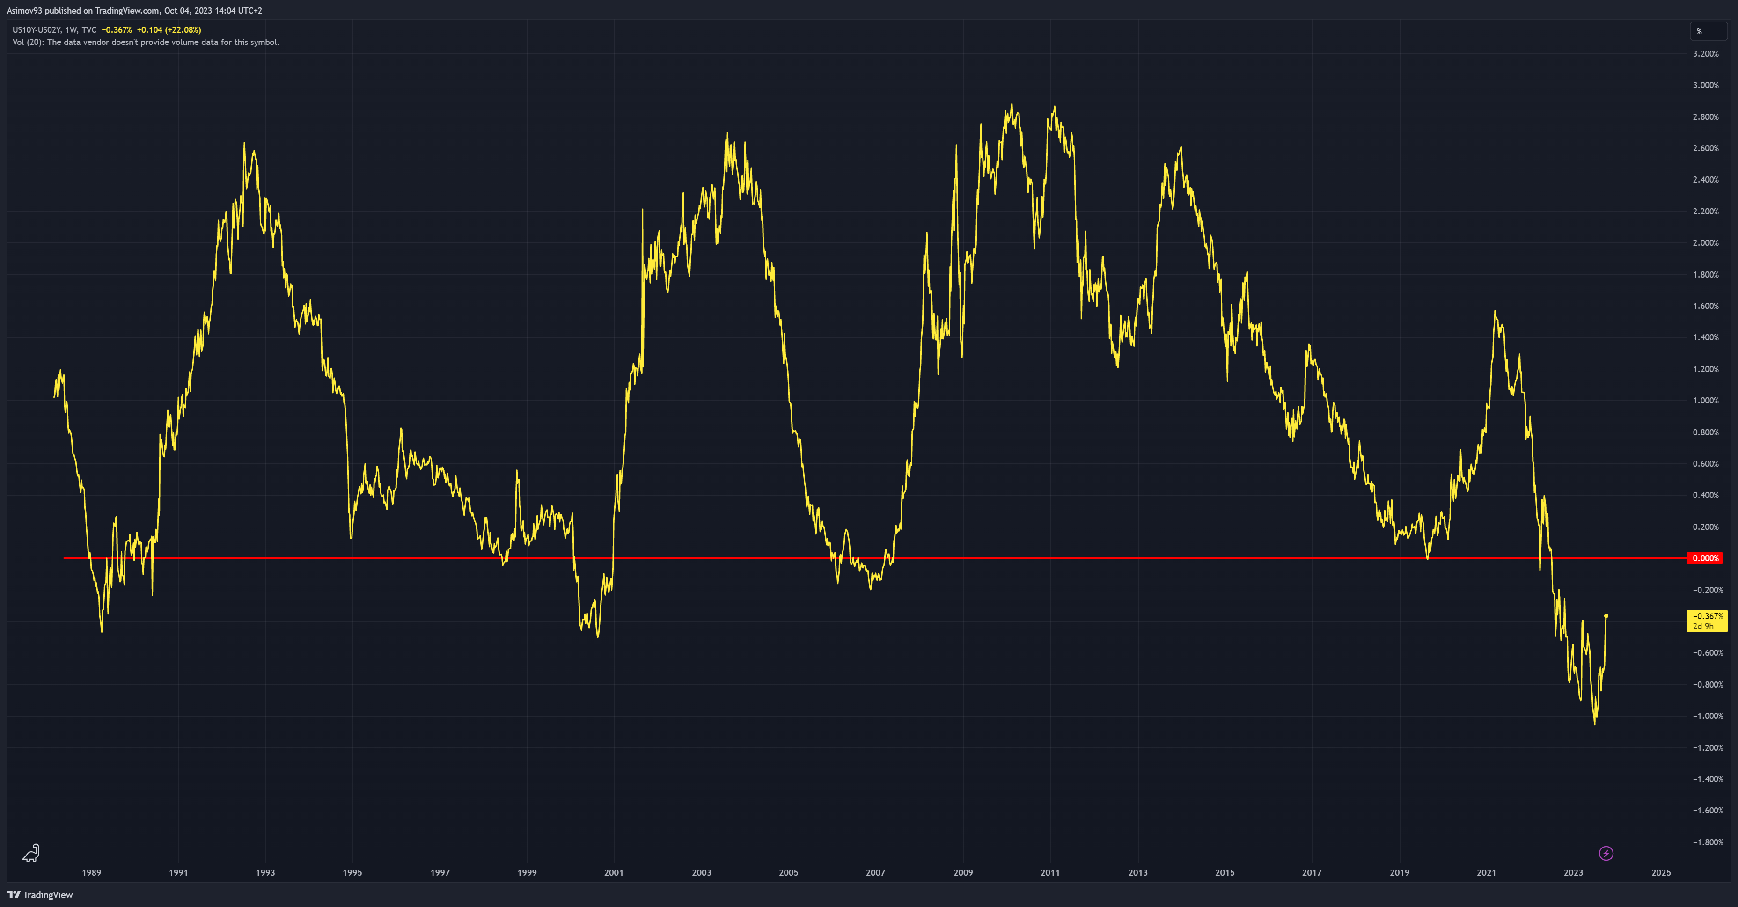Click the 2001 label on time axis

[x=613, y=873]
